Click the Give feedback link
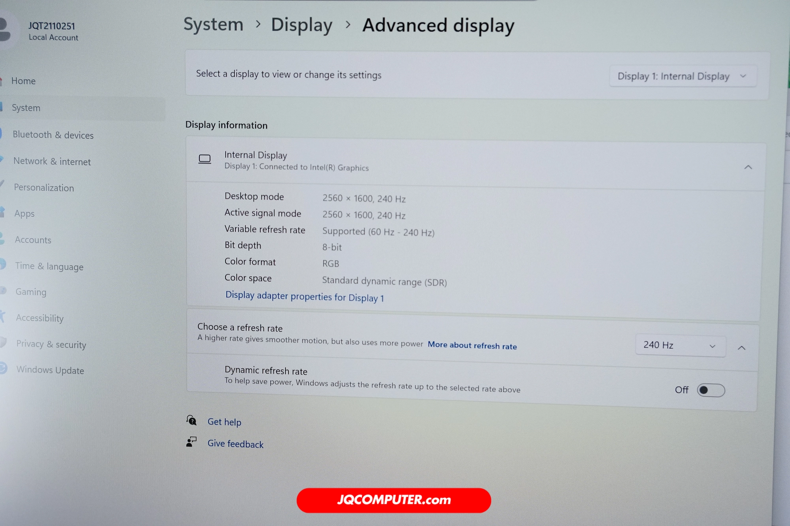This screenshot has height=526, width=790. pos(235,444)
